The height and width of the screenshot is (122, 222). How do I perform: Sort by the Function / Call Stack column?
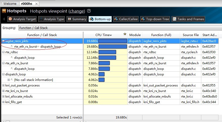42,35
